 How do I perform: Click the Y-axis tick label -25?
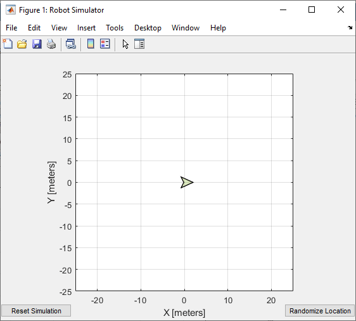(x=66, y=292)
